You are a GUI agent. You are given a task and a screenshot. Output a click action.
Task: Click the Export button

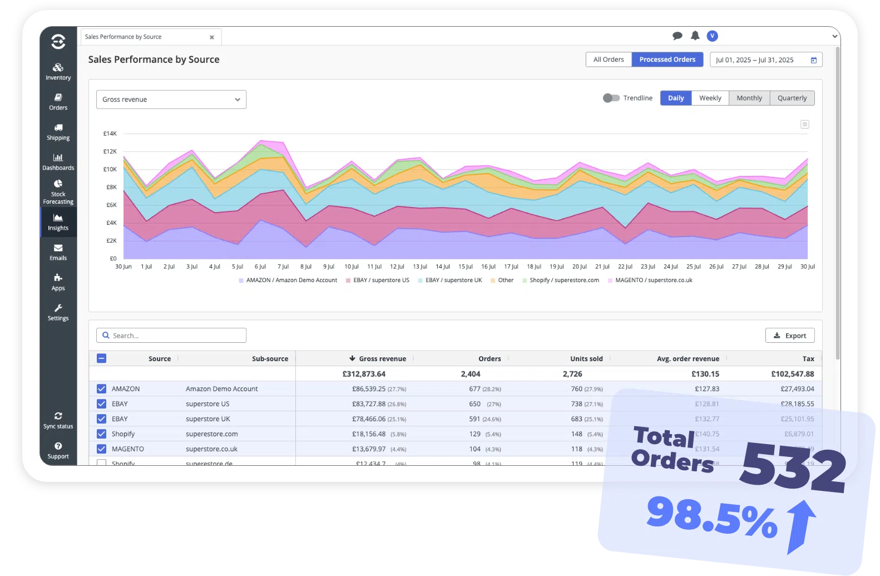789,336
